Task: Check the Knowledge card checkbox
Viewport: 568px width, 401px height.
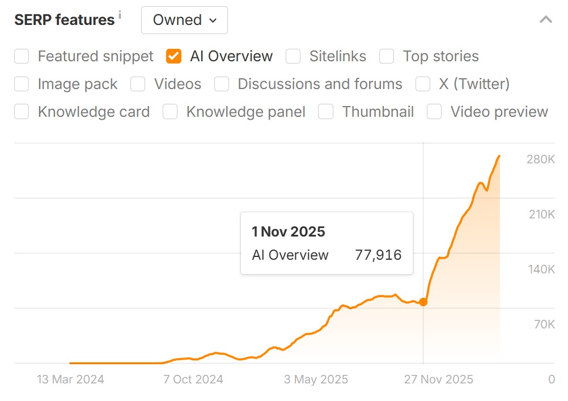Action: pyautogui.click(x=22, y=112)
